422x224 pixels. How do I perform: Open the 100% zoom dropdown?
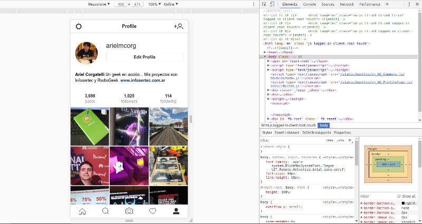tap(154, 4)
